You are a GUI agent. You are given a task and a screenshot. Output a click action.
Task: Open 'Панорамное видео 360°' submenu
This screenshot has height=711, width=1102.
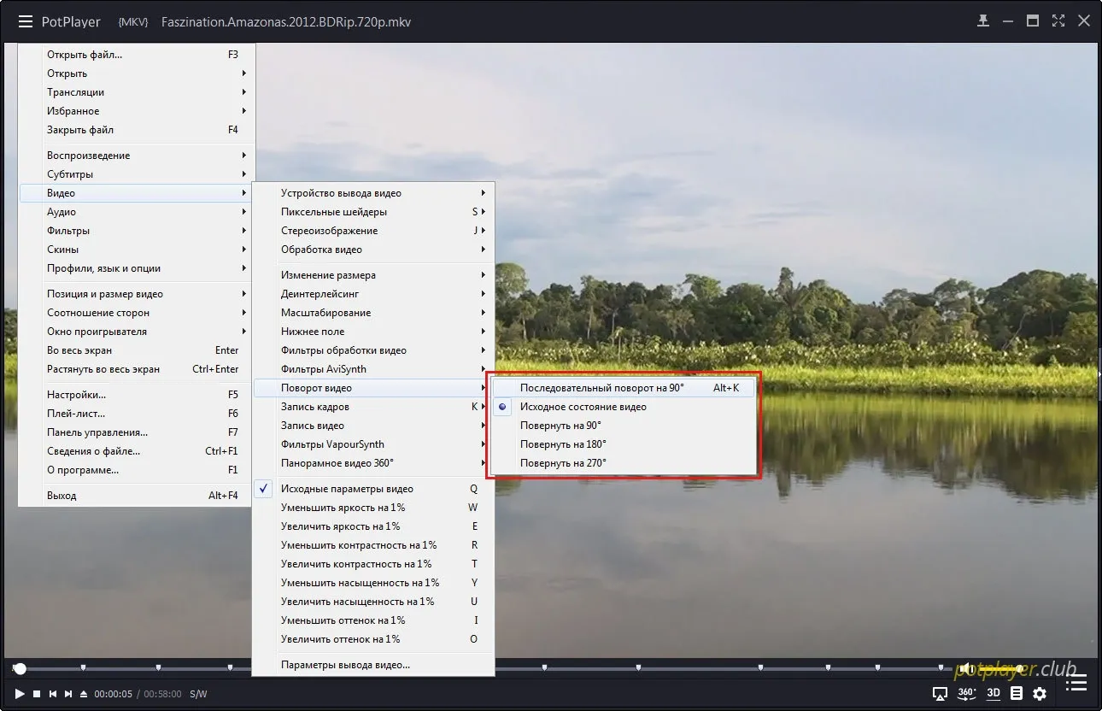373,463
